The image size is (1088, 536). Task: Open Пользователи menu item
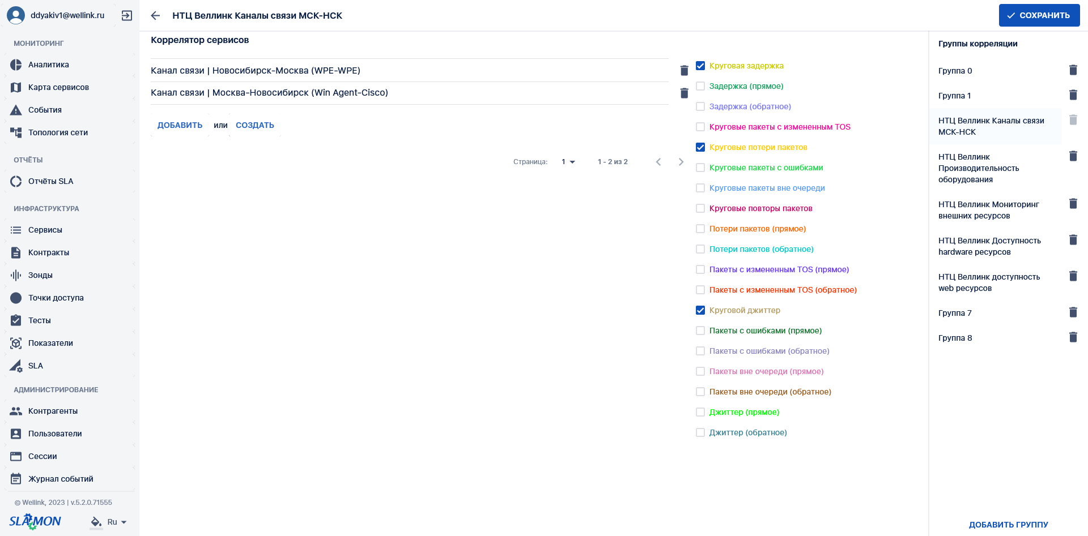point(69,434)
